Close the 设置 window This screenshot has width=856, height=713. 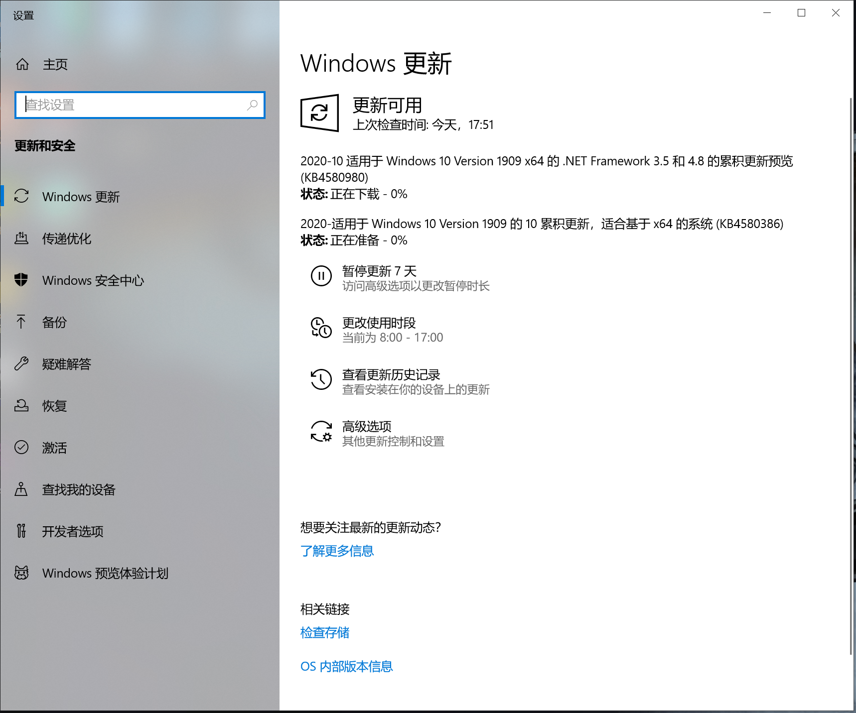[836, 13]
